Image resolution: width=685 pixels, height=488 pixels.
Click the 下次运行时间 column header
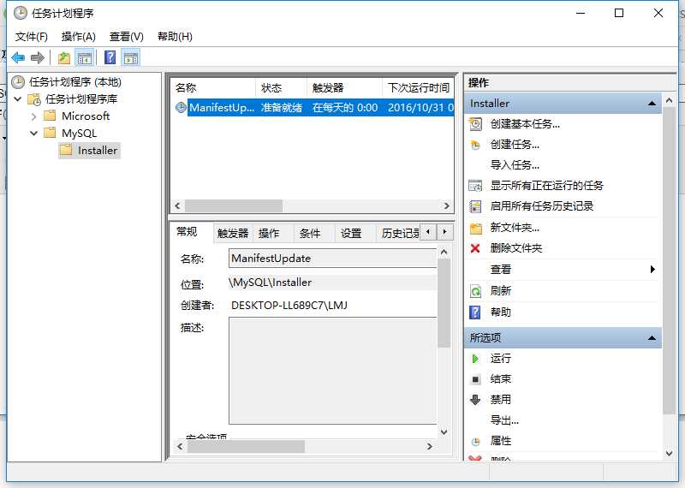point(419,88)
